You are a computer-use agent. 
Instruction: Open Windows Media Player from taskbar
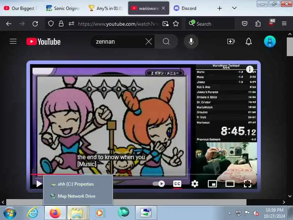[x=100, y=213]
